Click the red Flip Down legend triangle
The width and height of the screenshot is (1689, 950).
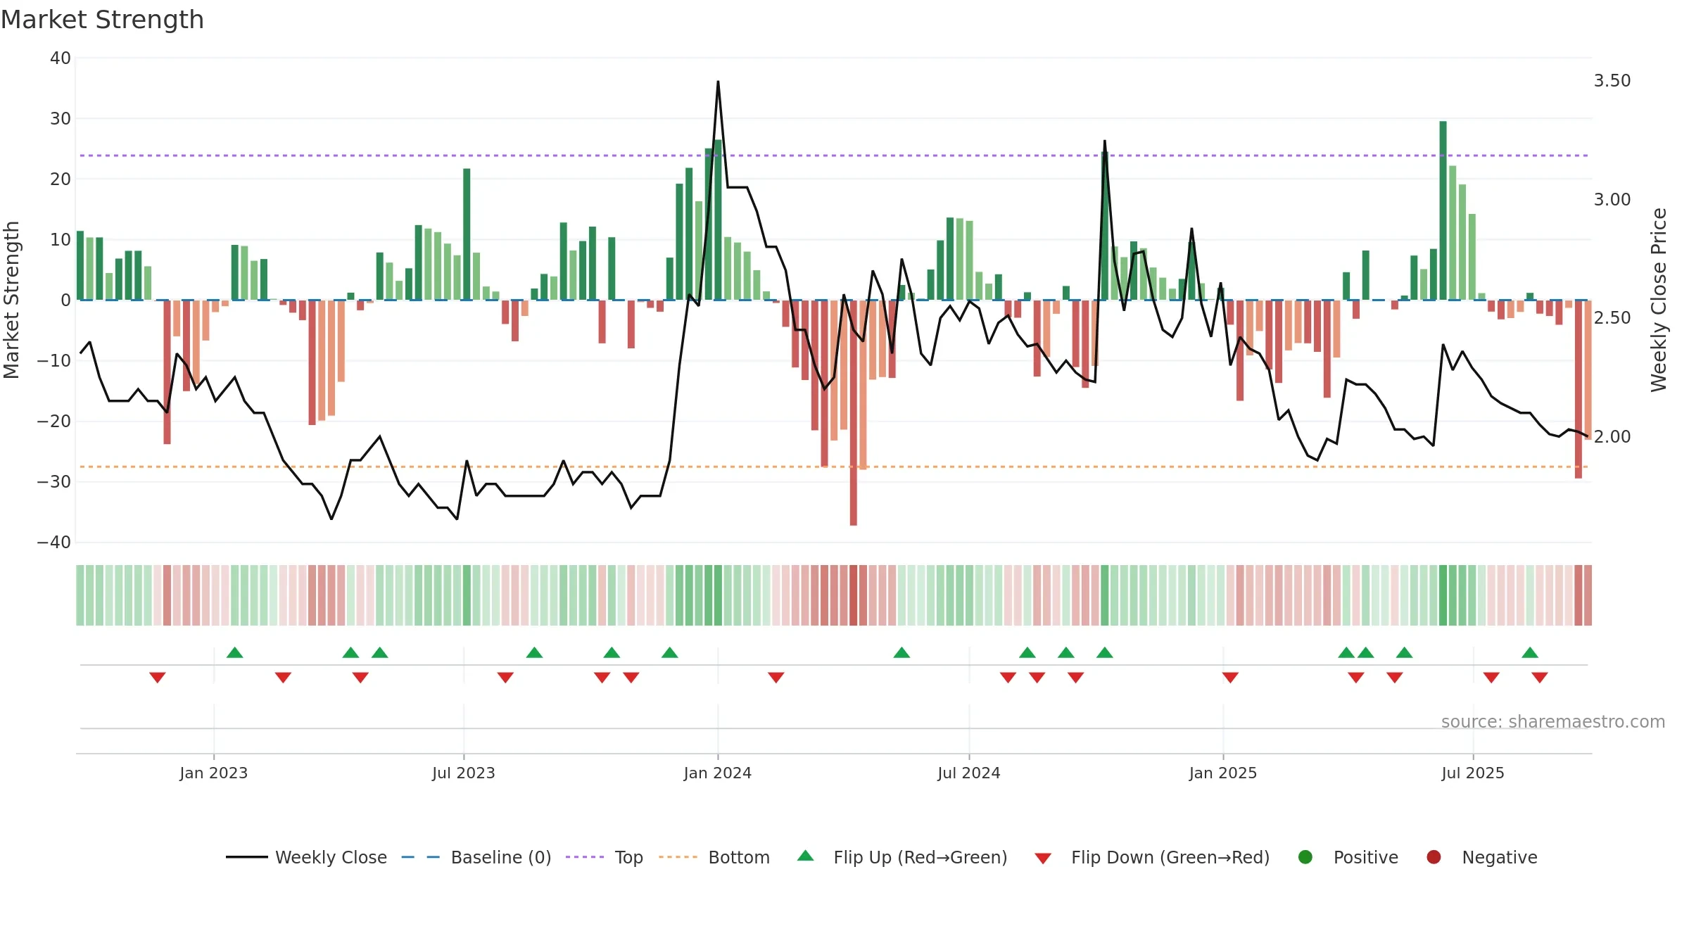coord(1043,859)
